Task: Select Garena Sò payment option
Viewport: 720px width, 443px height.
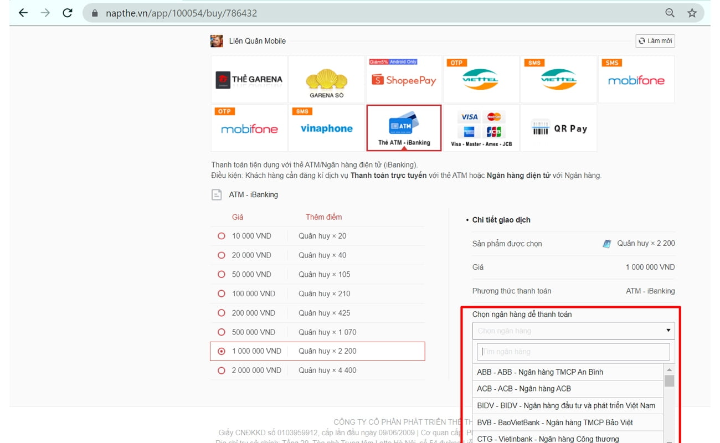Action: pos(327,79)
